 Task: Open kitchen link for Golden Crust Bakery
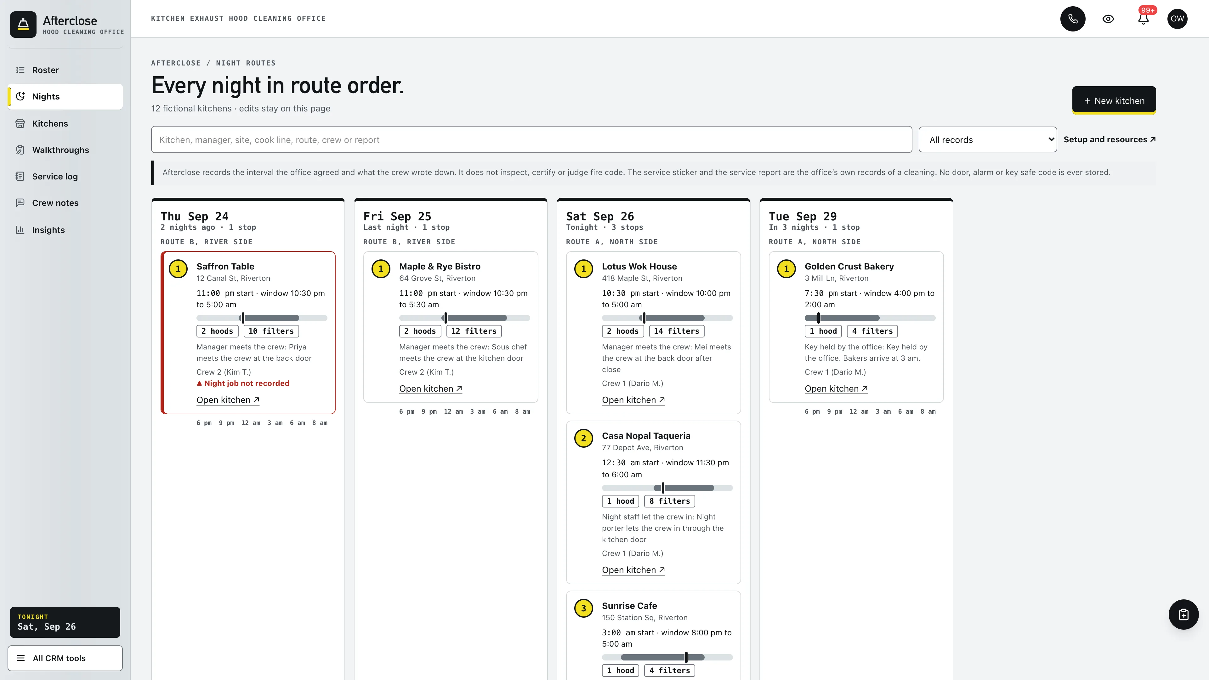[x=836, y=388]
